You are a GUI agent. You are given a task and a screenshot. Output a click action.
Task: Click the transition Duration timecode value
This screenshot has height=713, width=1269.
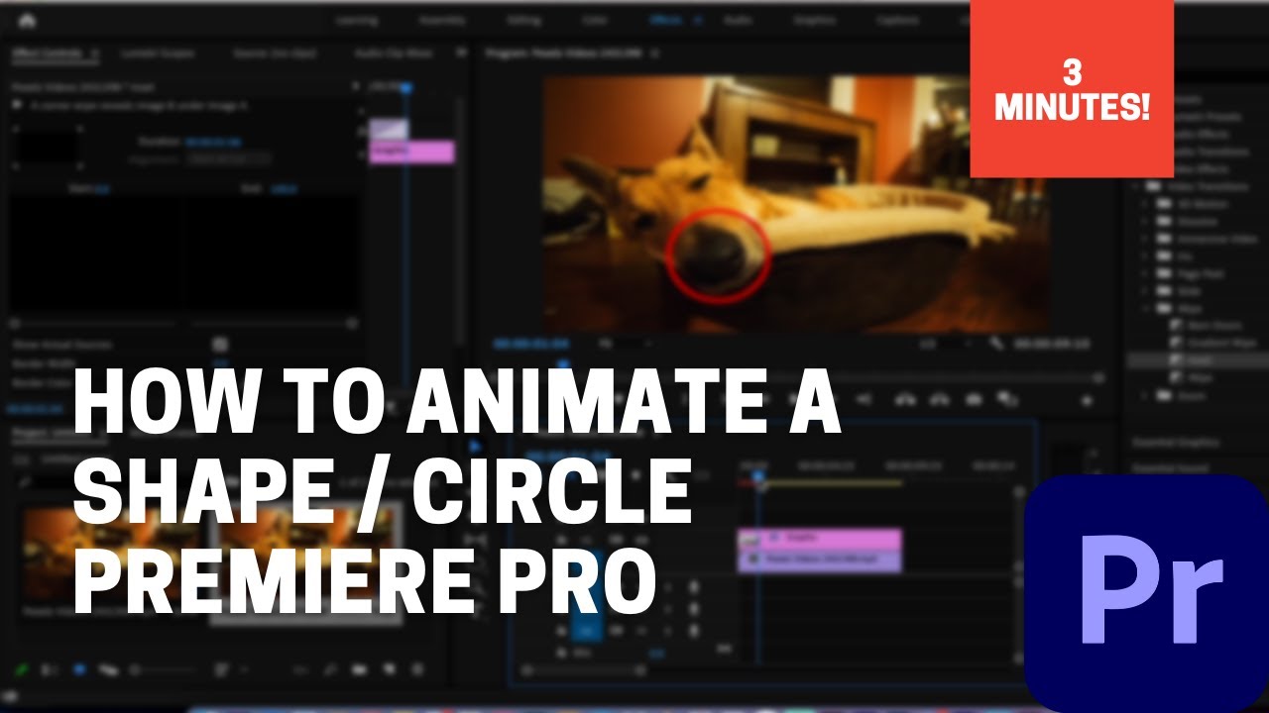(214, 142)
